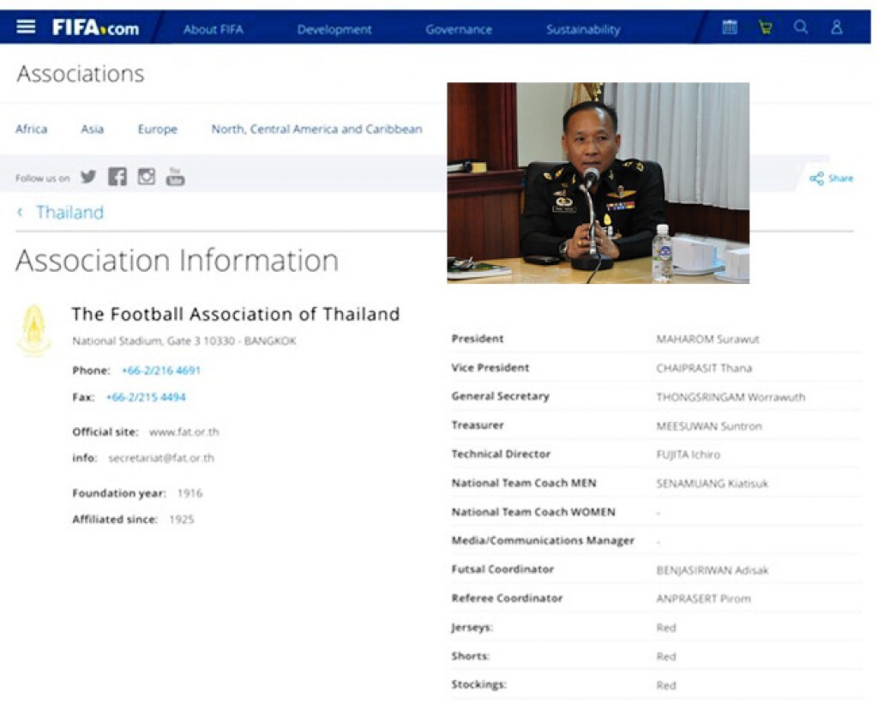The width and height of the screenshot is (878, 722).
Task: Select North, Central America and Caribbean tab
Action: [x=316, y=129]
